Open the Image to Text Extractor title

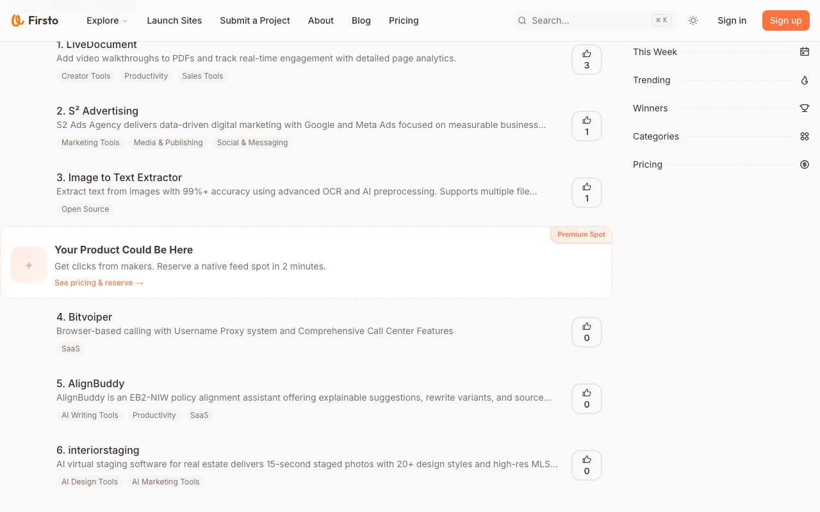pyautogui.click(x=119, y=177)
